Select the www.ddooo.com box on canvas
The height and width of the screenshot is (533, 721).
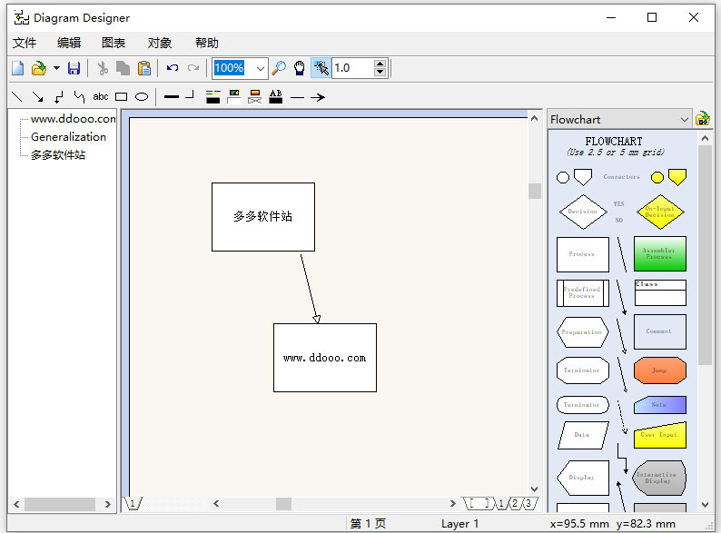click(325, 358)
